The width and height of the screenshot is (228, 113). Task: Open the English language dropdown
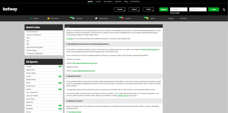point(148,9)
